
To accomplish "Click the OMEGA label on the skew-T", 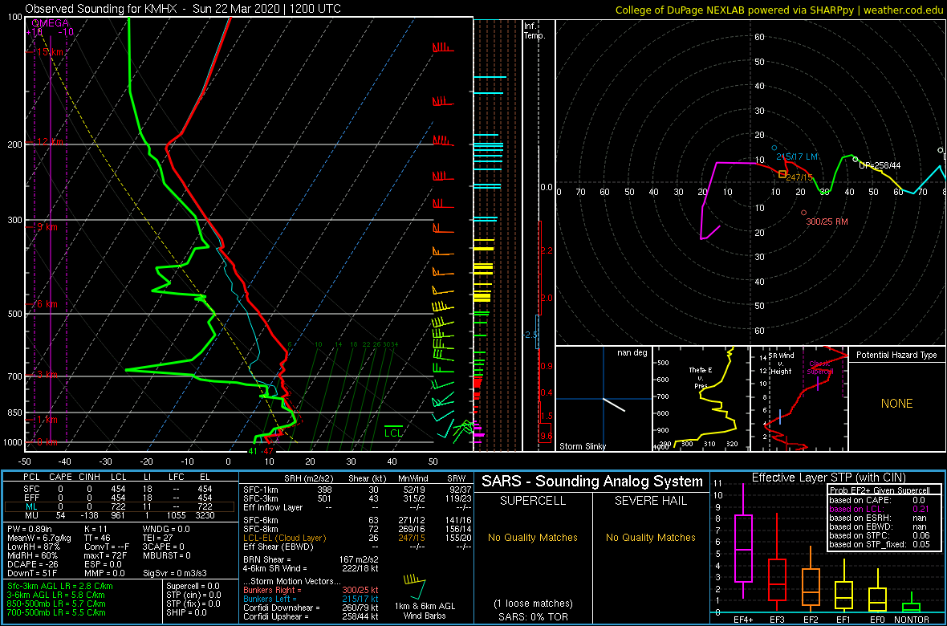I will pos(50,23).
